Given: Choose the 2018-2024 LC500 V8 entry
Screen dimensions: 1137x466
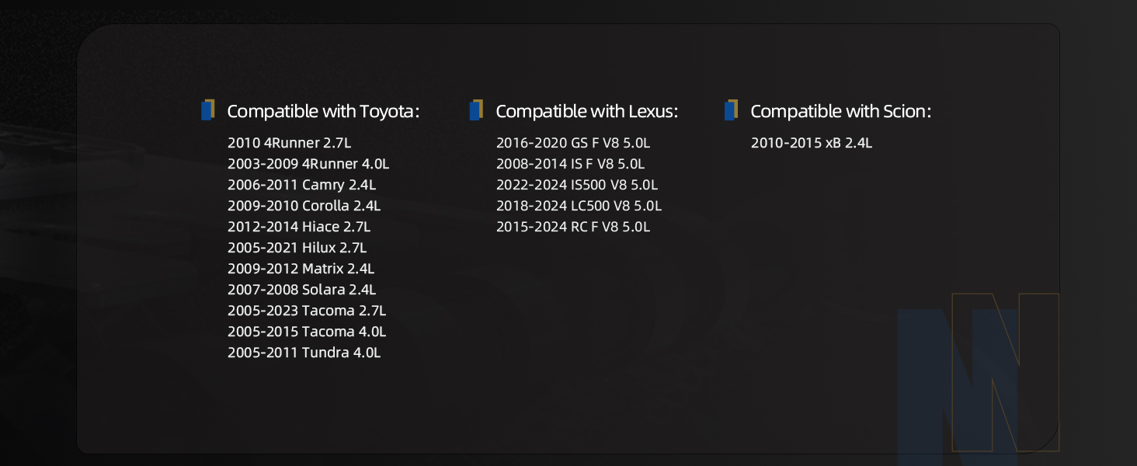Looking at the screenshot, I should (579, 206).
